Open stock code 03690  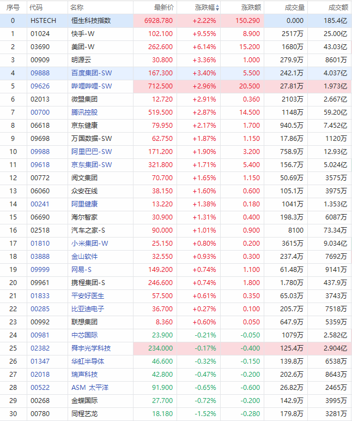pos(40,47)
